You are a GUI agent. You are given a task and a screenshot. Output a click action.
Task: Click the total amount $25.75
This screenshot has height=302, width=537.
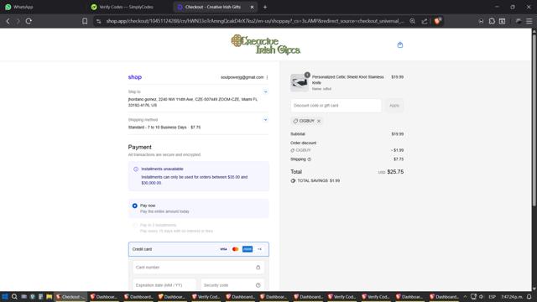pos(395,172)
